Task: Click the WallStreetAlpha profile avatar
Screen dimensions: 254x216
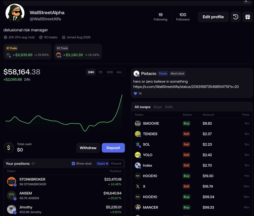Action: point(15,13)
